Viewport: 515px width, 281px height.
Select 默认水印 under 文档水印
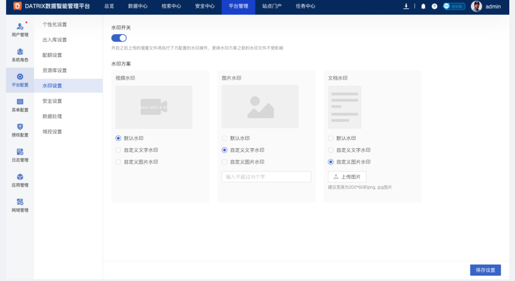click(x=331, y=138)
